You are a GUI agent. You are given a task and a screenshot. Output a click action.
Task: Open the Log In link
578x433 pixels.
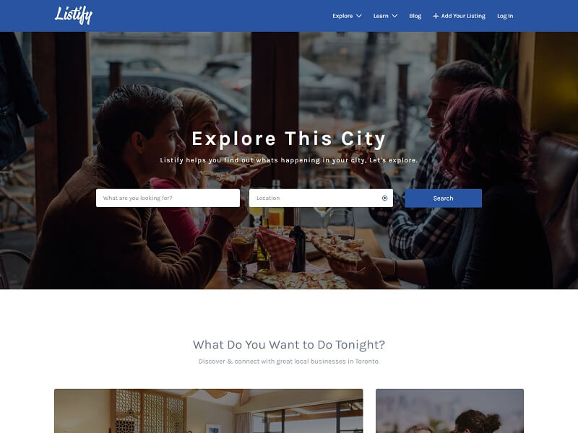click(505, 16)
